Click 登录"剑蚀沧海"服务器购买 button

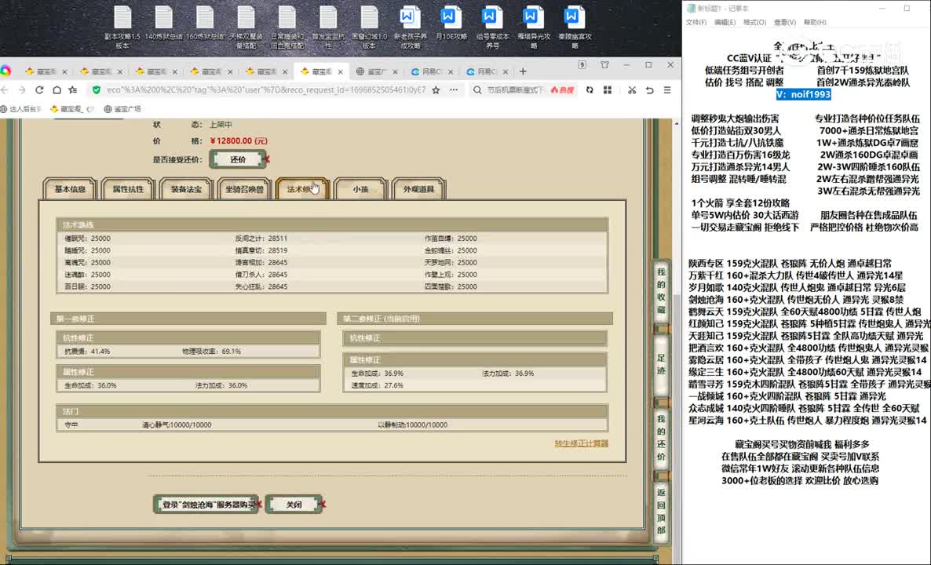(206, 505)
